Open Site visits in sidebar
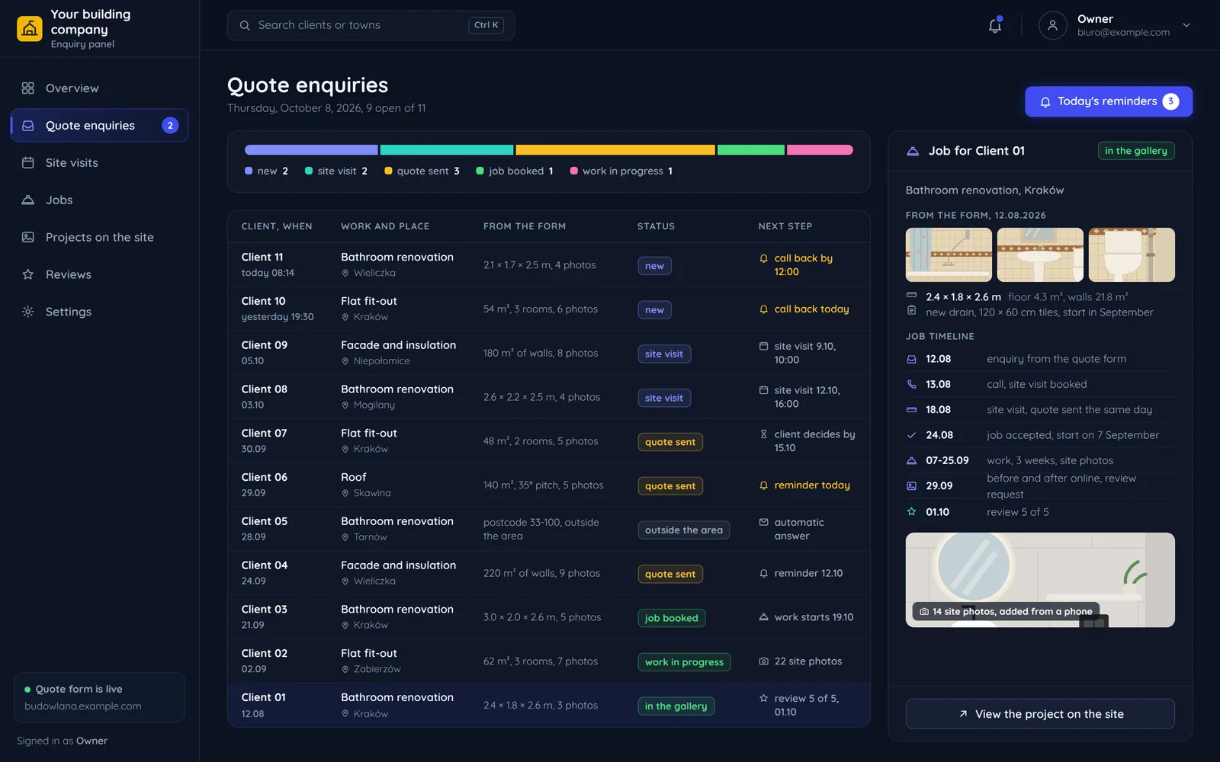 coord(99,162)
